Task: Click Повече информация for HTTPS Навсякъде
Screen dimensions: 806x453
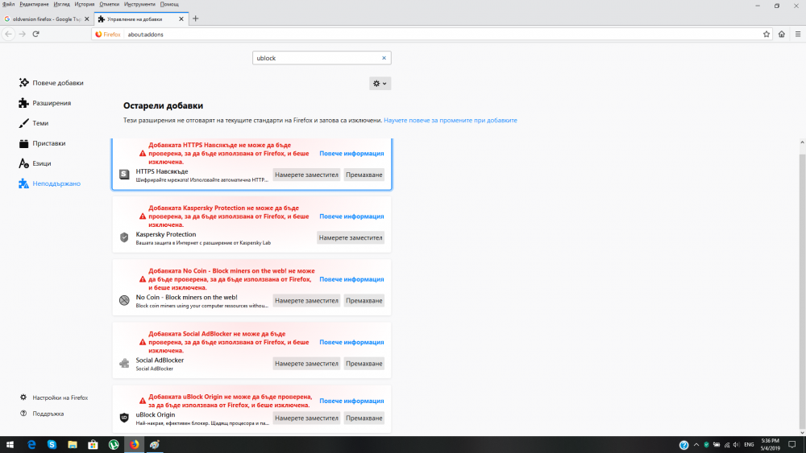Action: pyautogui.click(x=351, y=154)
